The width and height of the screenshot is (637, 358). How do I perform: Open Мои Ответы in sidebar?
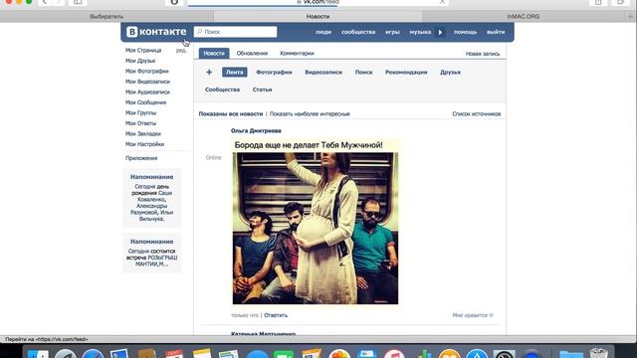[140, 123]
